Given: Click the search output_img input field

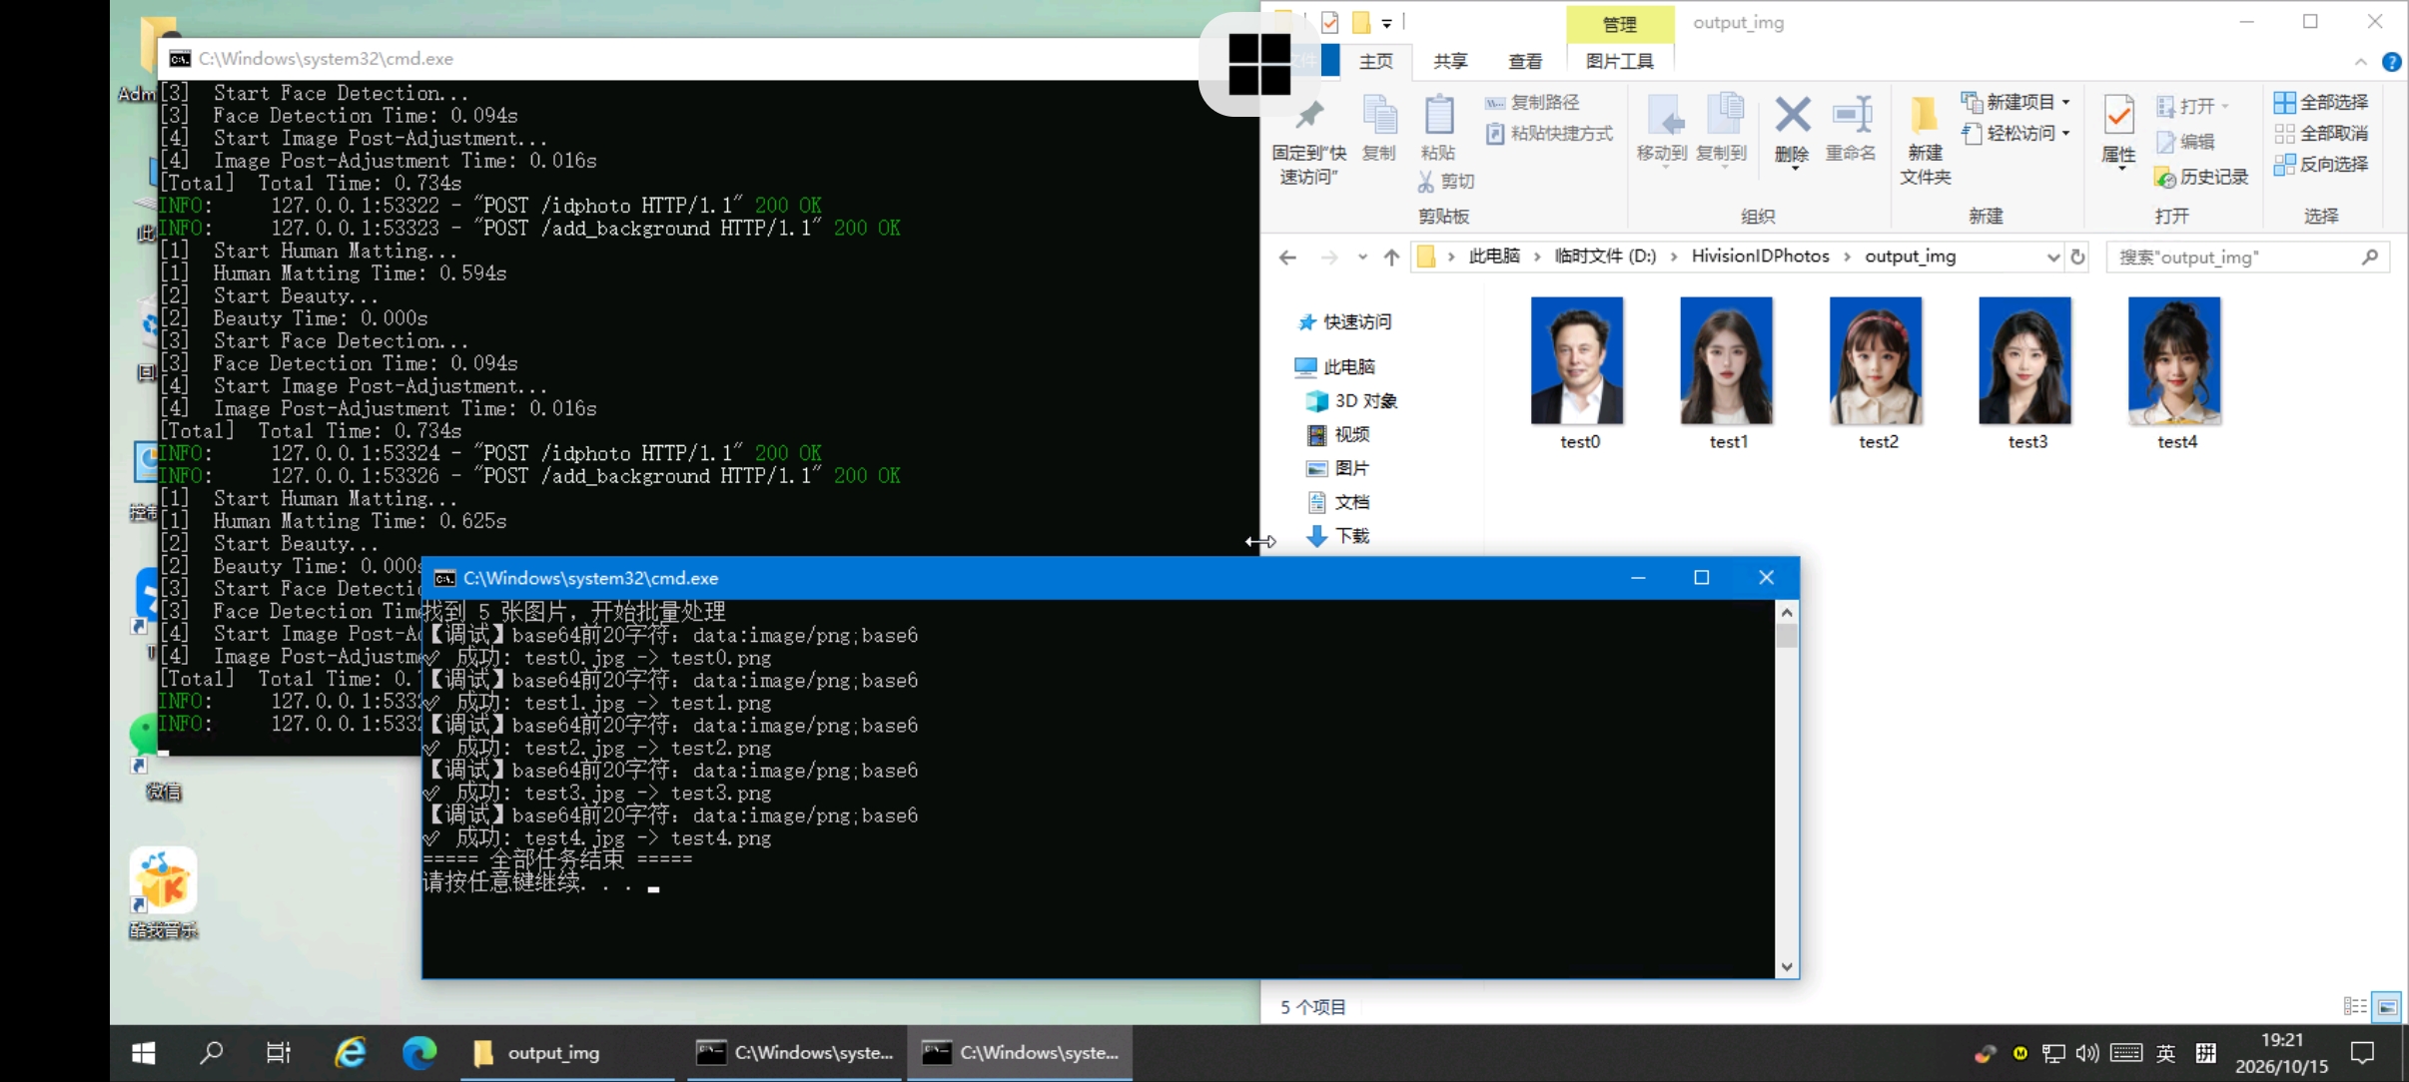Looking at the screenshot, I should 2234,258.
